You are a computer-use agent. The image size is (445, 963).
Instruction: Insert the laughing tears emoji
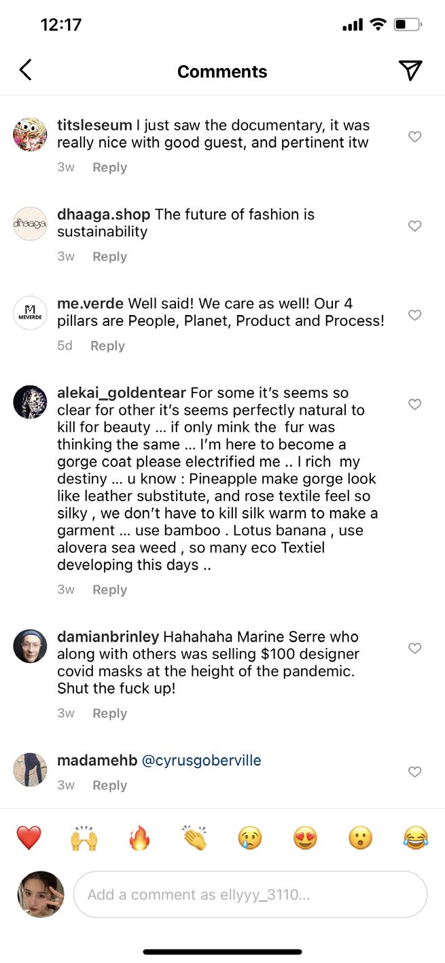(415, 838)
